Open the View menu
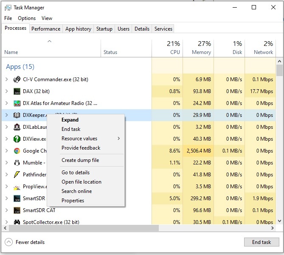Screen dimensions: 284x255 pos(47,18)
